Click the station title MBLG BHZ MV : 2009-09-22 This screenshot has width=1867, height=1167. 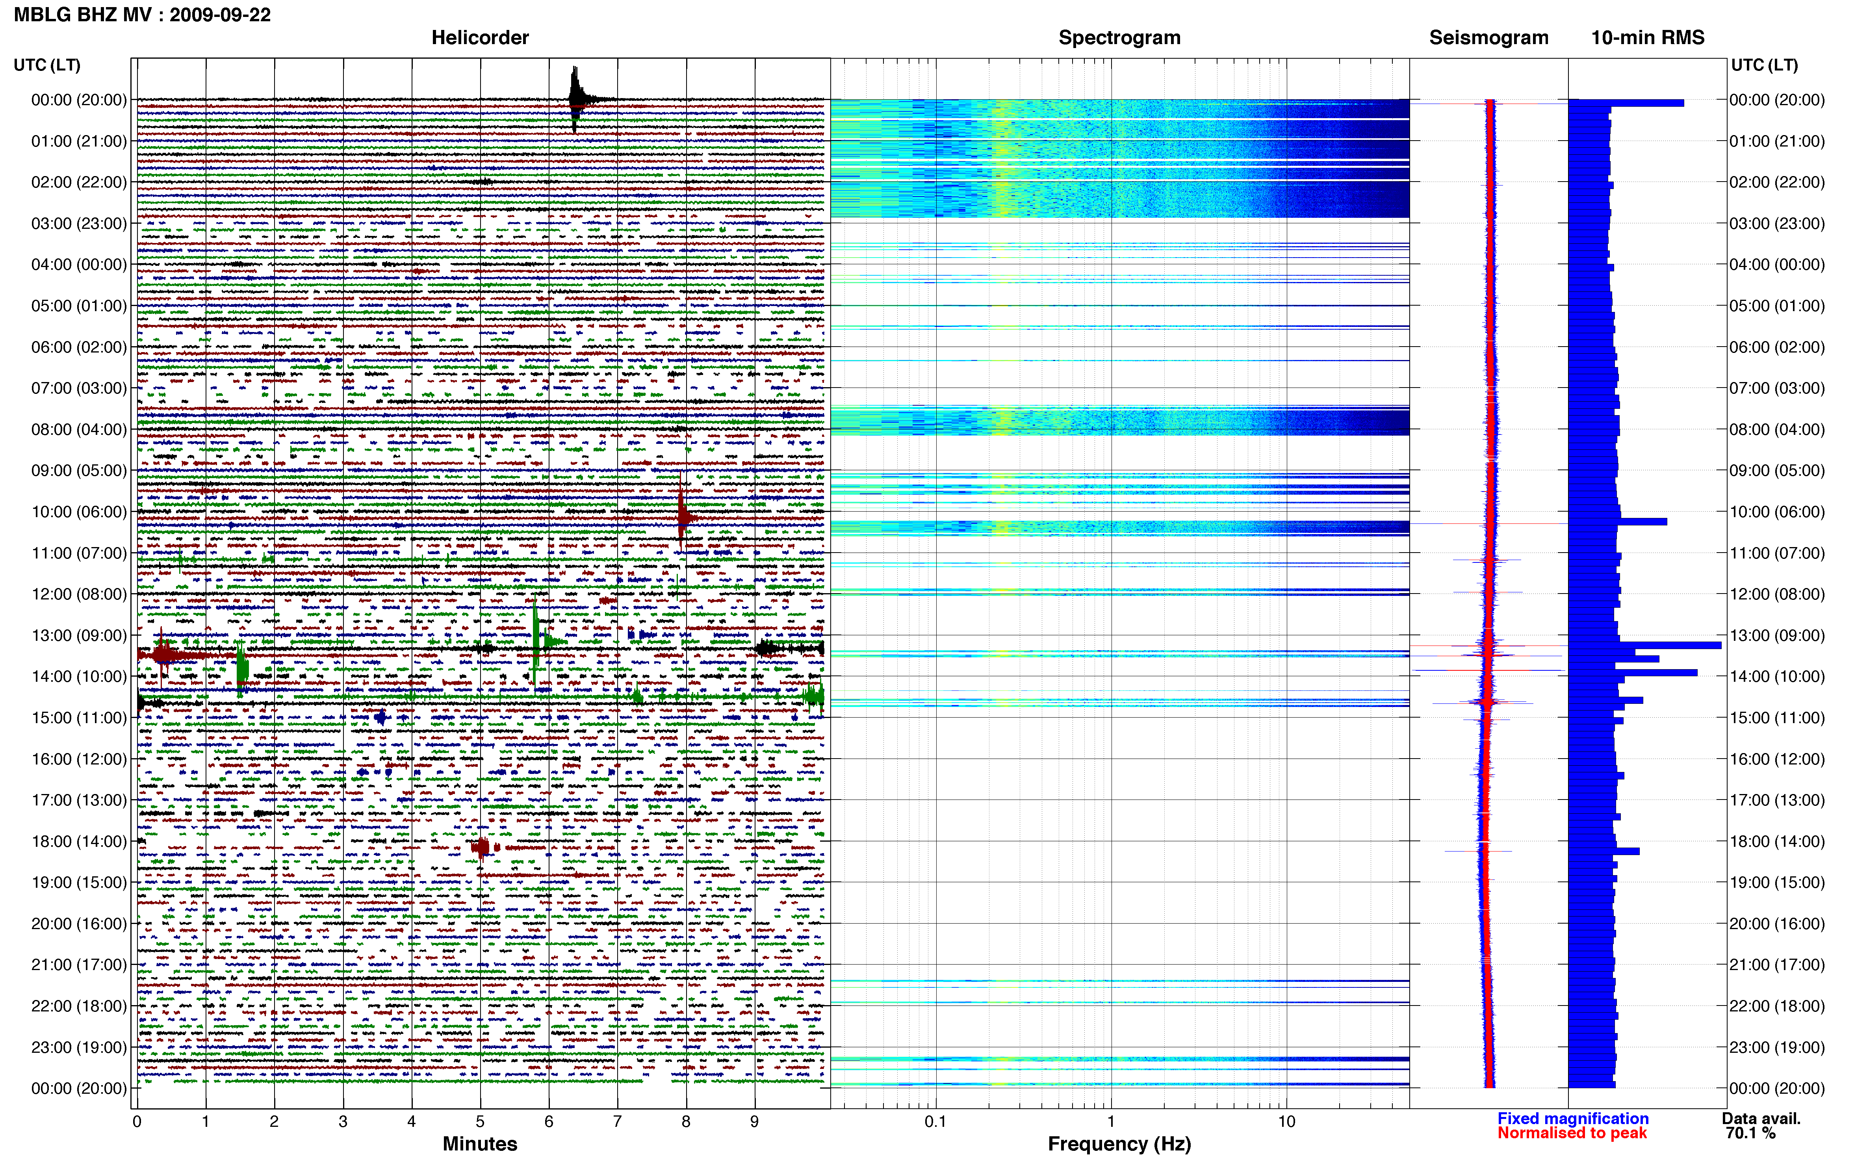(x=142, y=15)
